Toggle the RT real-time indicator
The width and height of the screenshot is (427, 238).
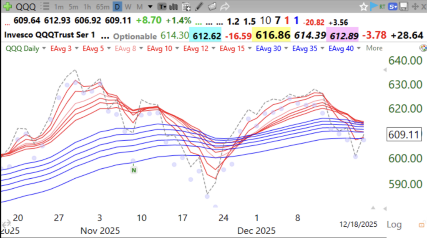pyautogui.click(x=383, y=6)
